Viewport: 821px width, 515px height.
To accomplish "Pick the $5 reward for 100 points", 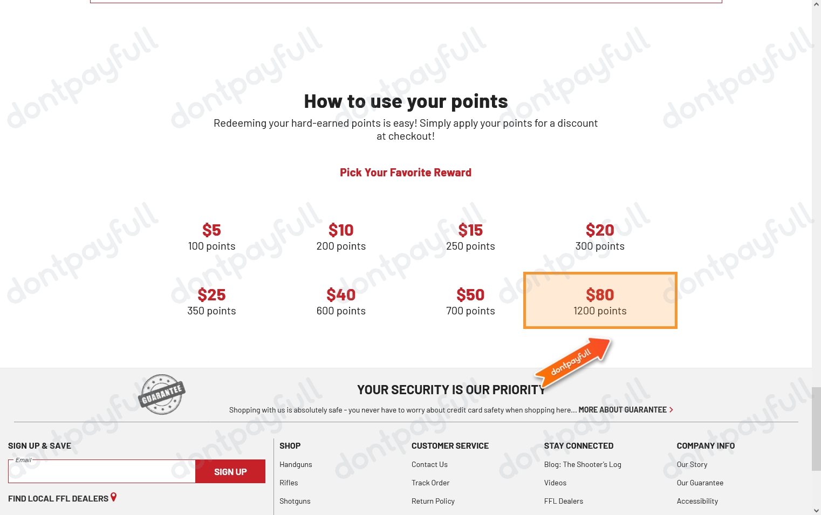I will pos(211,237).
